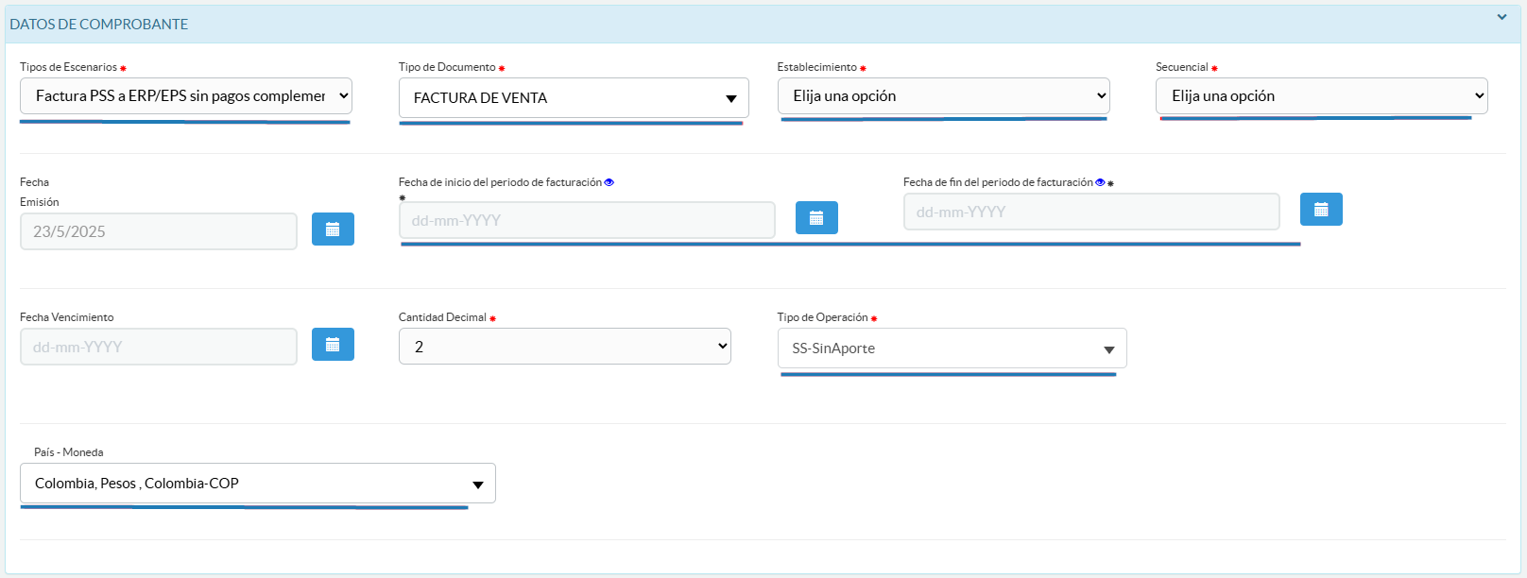Open the Fecha Vencimiento calendar picker
The image size is (1527, 578).
[333, 345]
